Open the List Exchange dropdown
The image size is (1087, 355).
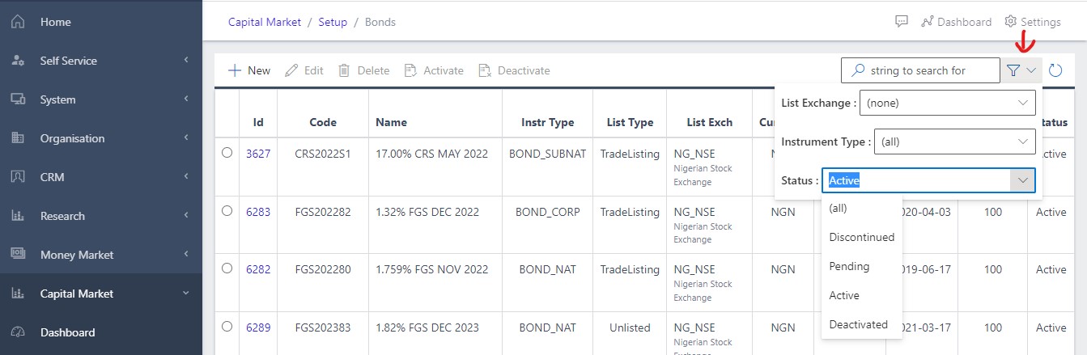(947, 103)
